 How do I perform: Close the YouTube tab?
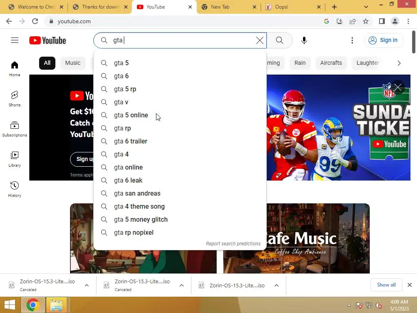pos(190,7)
